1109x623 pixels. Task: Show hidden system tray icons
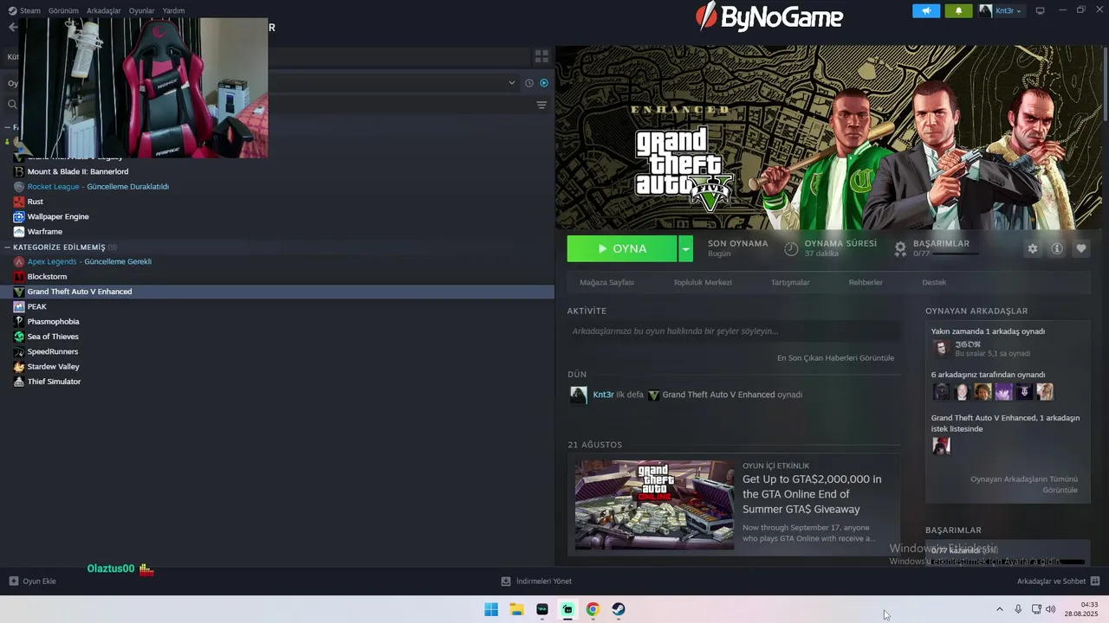tap(999, 609)
